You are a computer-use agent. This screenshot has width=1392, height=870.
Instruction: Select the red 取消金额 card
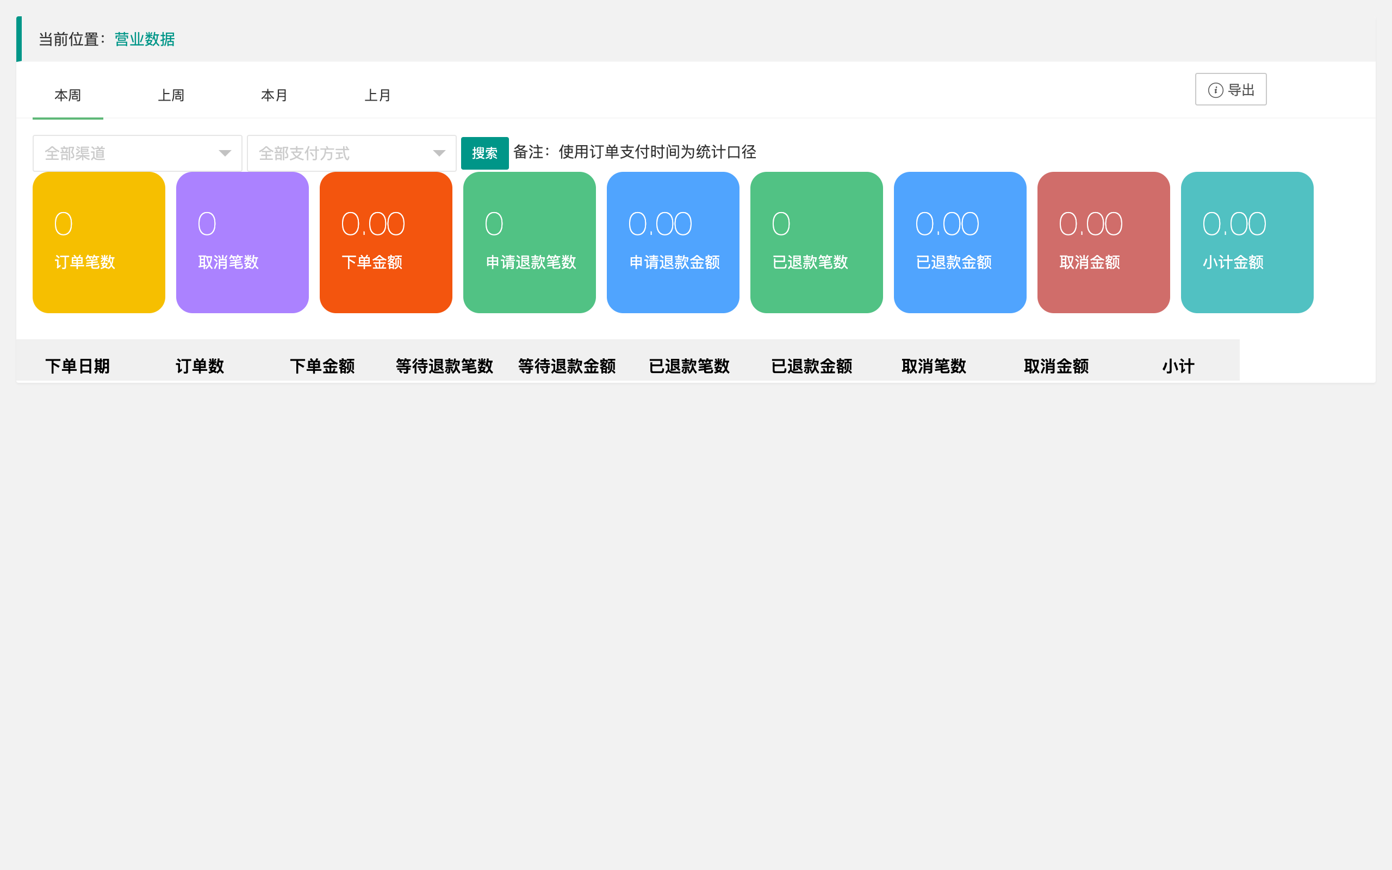point(1103,243)
